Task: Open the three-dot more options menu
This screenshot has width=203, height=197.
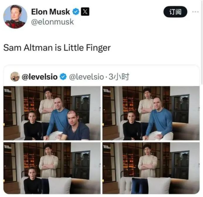Action: tap(195, 12)
